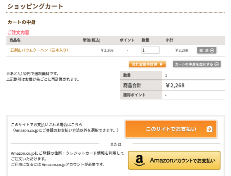231x176 pixels.
Task: Click the 獲得ポイント row label
Action: coord(134,95)
